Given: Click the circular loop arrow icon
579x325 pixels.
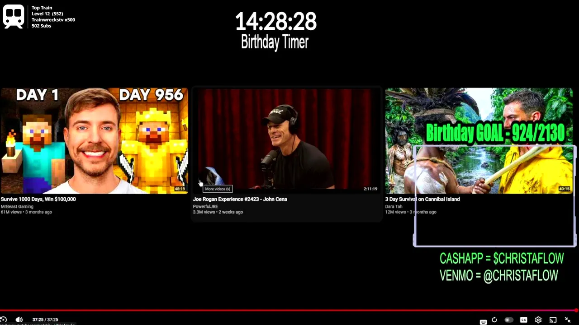Looking at the screenshot, I should pos(494,320).
